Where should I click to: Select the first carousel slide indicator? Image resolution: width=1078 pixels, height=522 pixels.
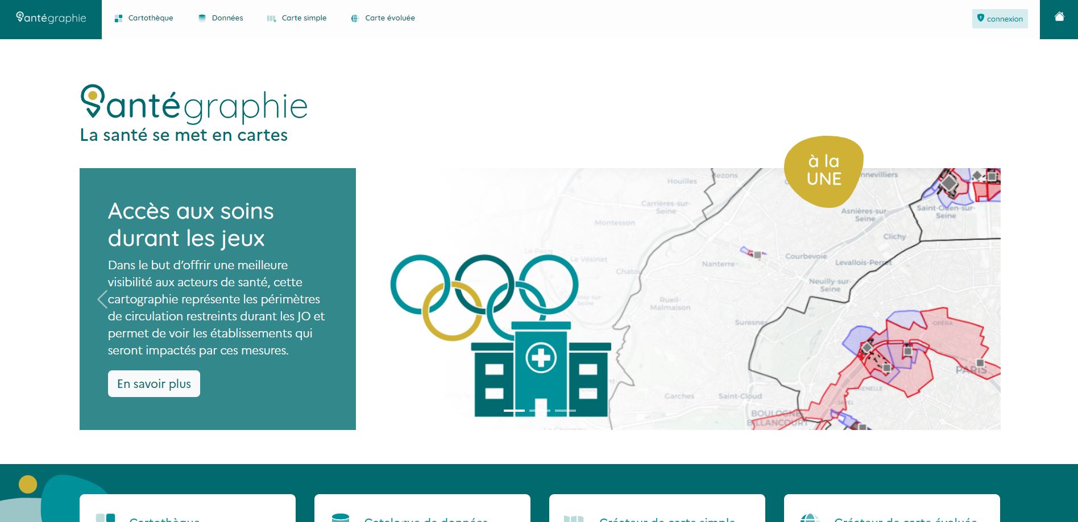pos(514,410)
